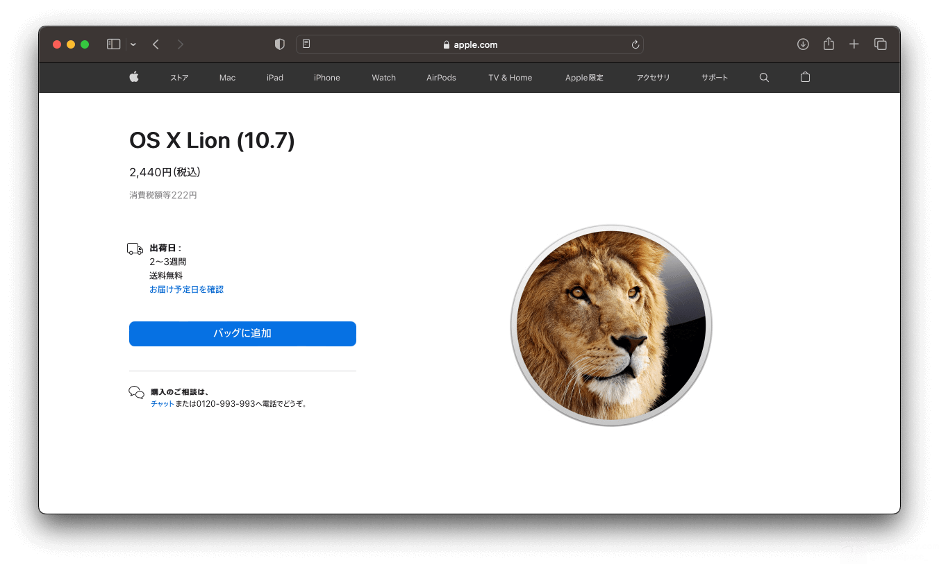Add a new tab with plus icon
This screenshot has width=939, height=565.
point(854,44)
